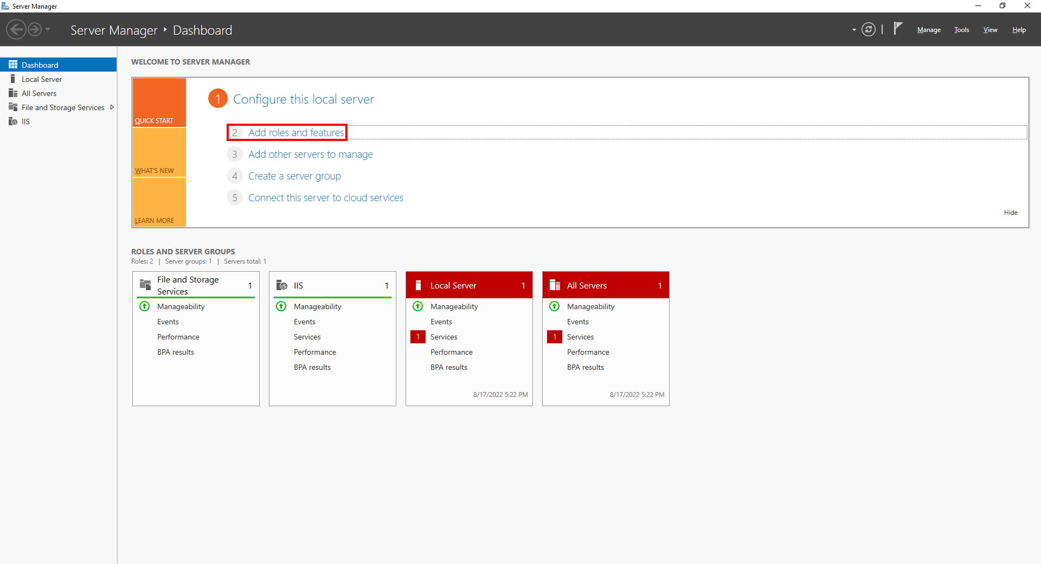Open Performance in File and Storage Services tile
Viewport: 1041px width, 564px height.
pyautogui.click(x=178, y=337)
